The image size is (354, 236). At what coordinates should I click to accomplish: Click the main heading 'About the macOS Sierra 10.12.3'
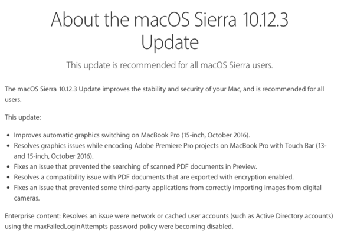point(169,19)
